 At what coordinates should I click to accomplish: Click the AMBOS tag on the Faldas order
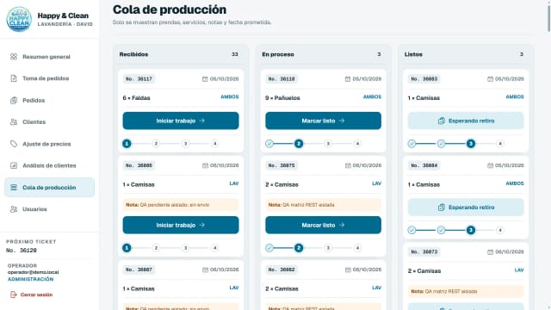[230, 96]
